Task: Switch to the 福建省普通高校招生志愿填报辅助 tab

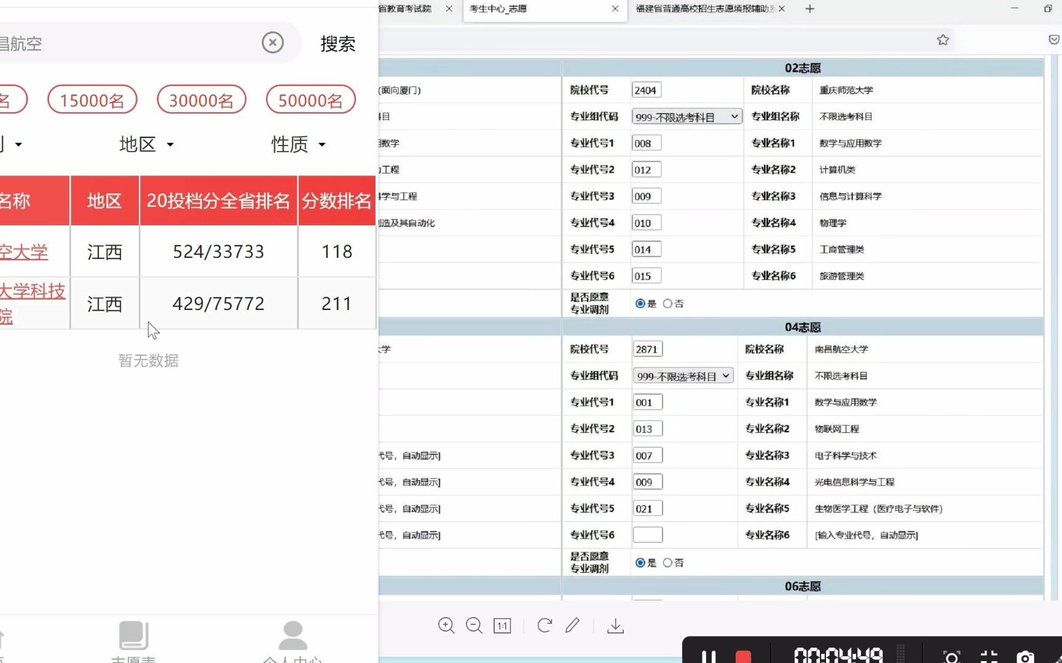Action: click(x=705, y=9)
